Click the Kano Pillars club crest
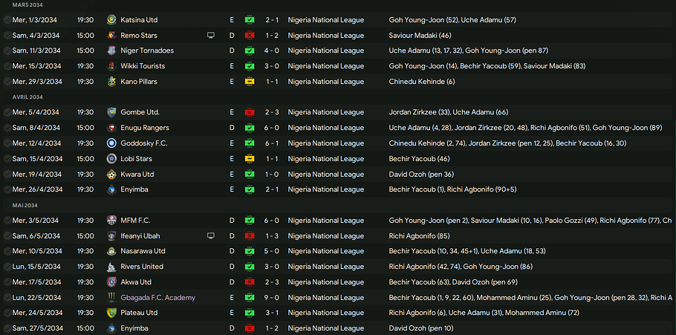The image size is (676, 335). (111, 81)
